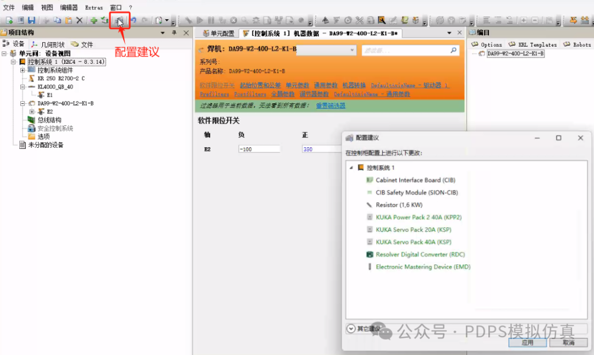Click the 应用 button in the dialog

point(527,342)
